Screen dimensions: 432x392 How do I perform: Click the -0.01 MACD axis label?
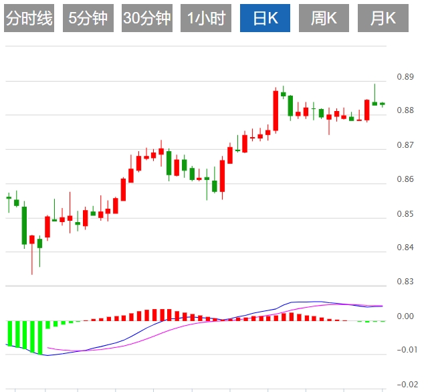(407, 350)
